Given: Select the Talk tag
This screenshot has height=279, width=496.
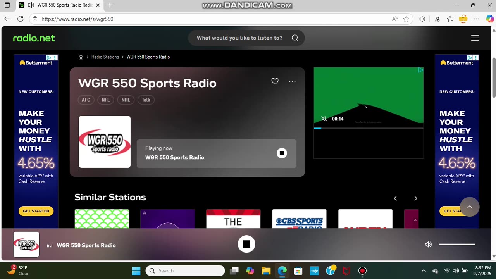Looking at the screenshot, I should tap(146, 100).
